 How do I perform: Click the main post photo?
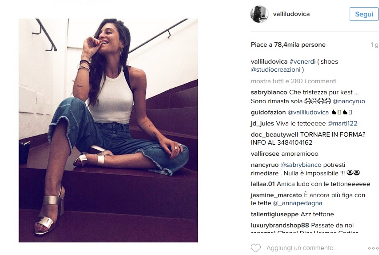tap(108, 130)
